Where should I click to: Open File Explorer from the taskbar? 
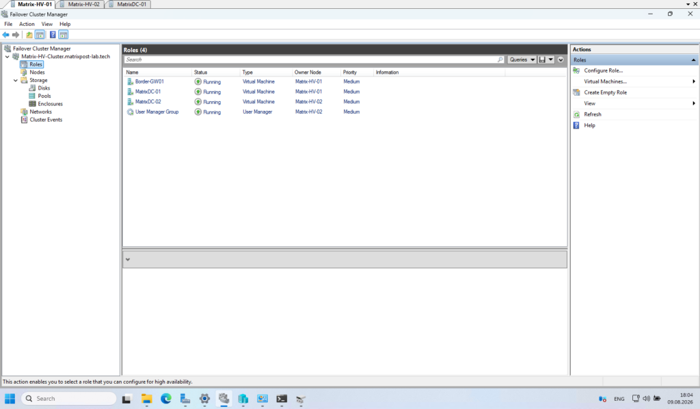click(146, 399)
